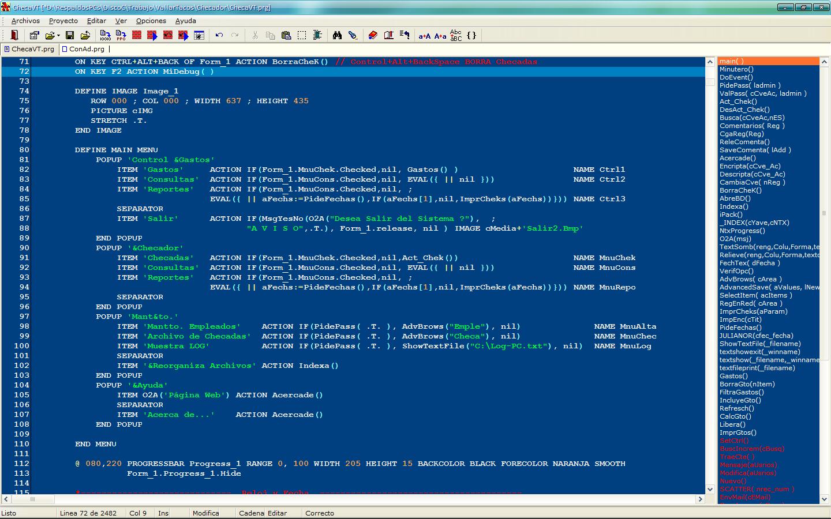
Task: Click the brick build-and-run icon
Action: [152, 35]
